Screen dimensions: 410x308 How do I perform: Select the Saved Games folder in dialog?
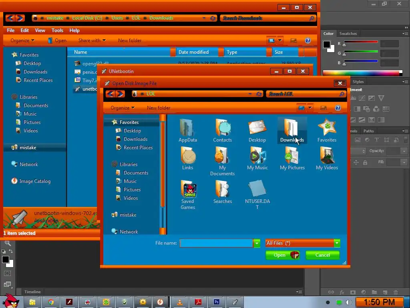pos(188,195)
